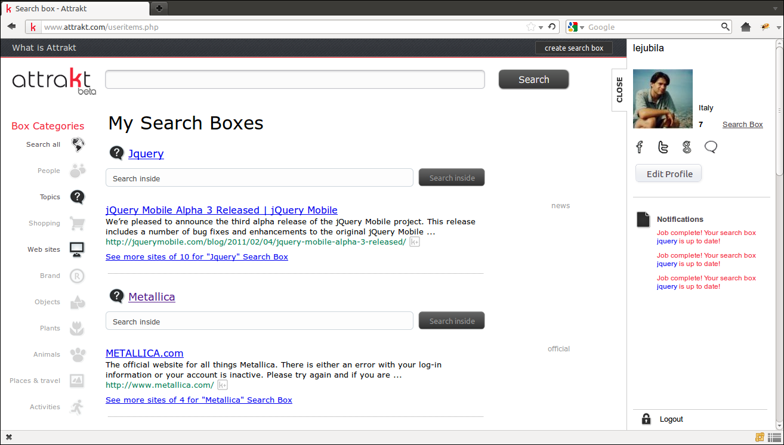Click the Logout link
This screenshot has height=445, width=784.
(671, 419)
